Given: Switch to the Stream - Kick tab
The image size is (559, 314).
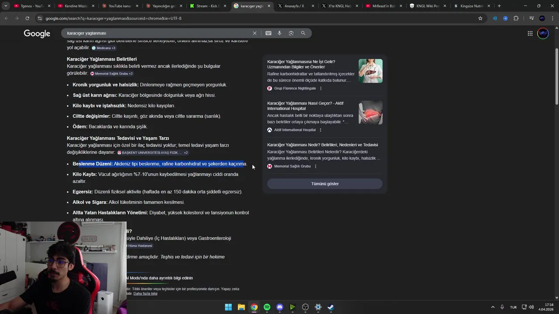Looking at the screenshot, I should click(208, 6).
